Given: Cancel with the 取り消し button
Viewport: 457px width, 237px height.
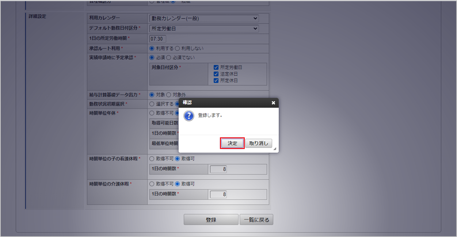Looking at the screenshot, I should [259, 143].
